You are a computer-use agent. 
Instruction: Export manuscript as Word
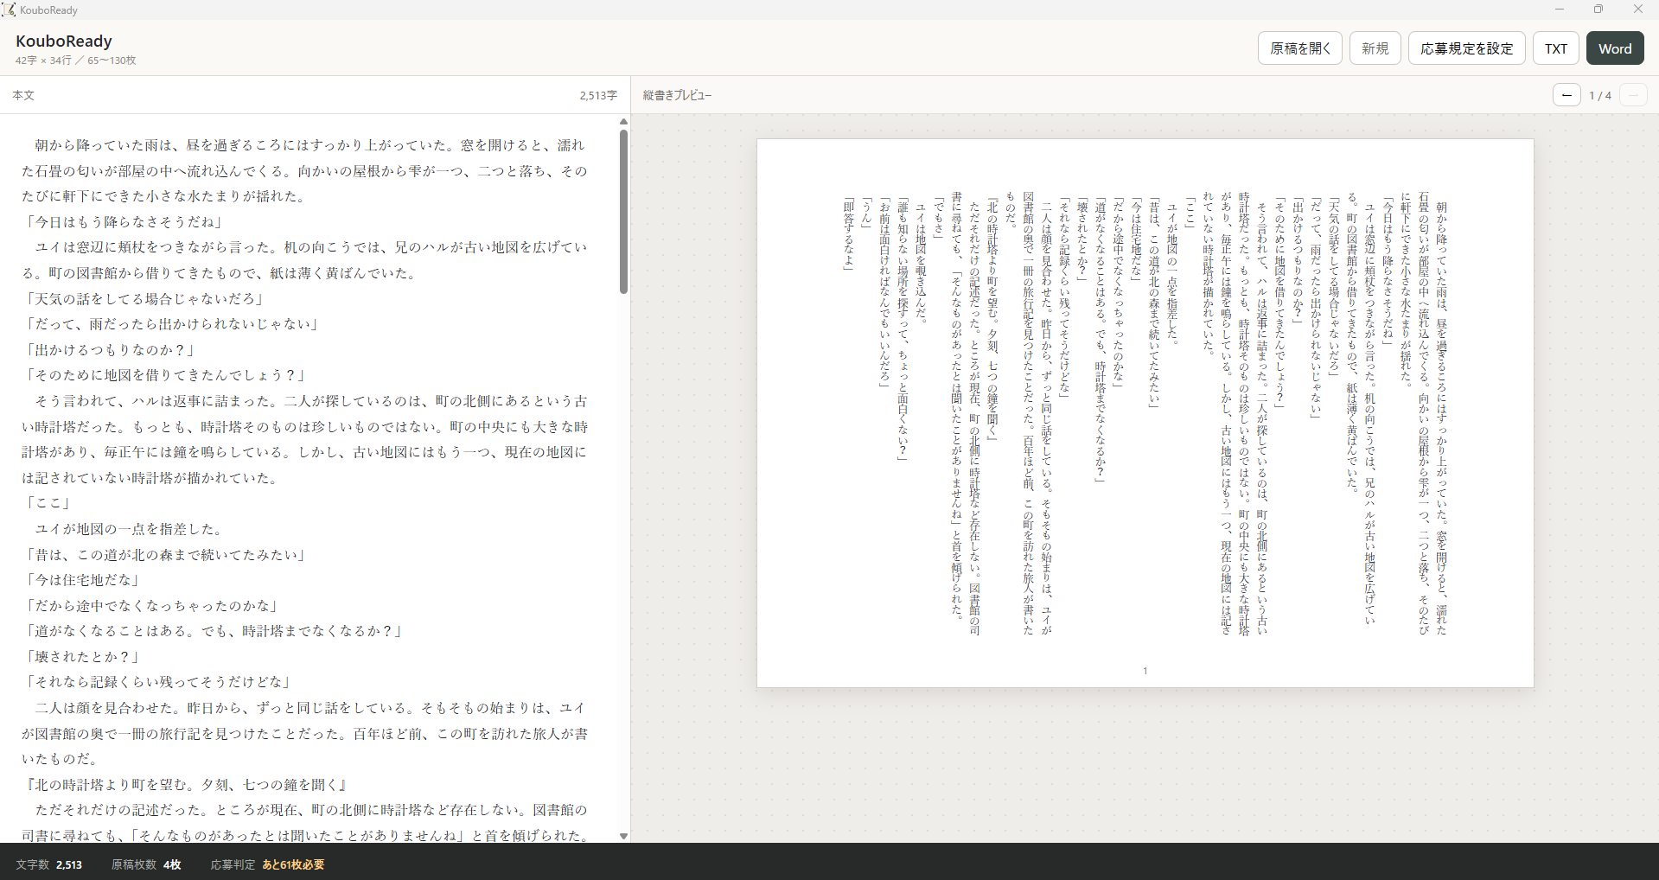1615,48
